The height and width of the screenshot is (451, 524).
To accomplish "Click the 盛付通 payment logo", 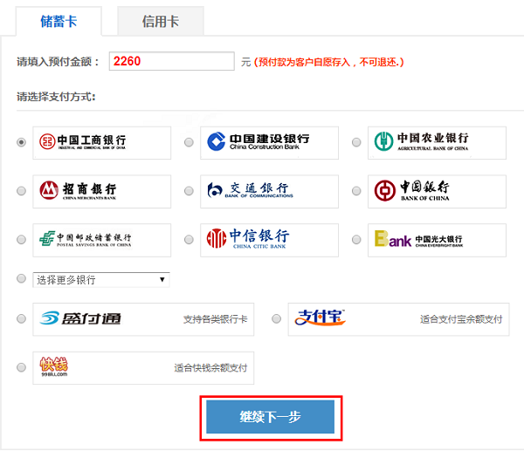I will click(x=81, y=319).
